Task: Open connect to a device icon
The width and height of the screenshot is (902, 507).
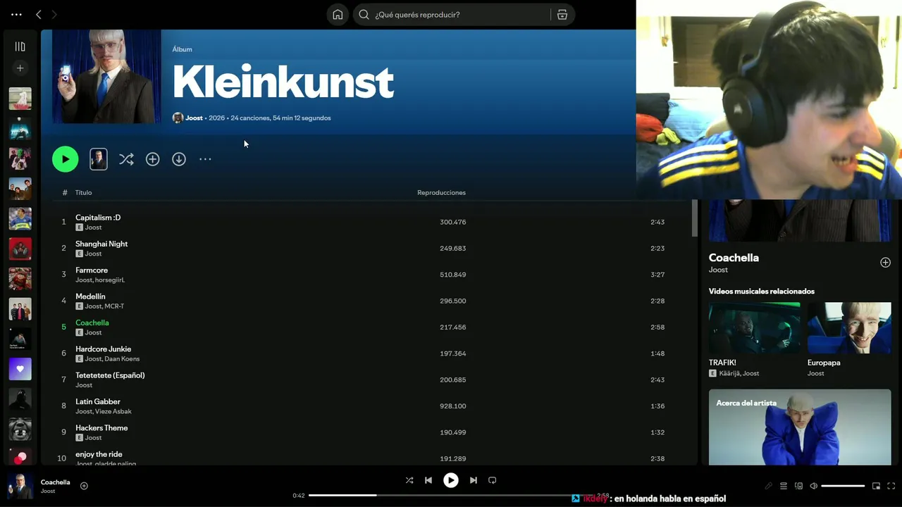Action: (798, 486)
